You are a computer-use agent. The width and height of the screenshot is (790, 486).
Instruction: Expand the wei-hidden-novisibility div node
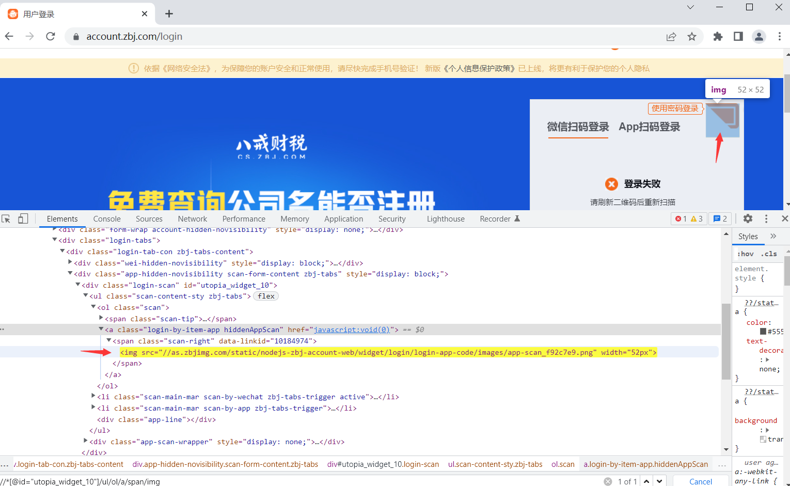70,262
